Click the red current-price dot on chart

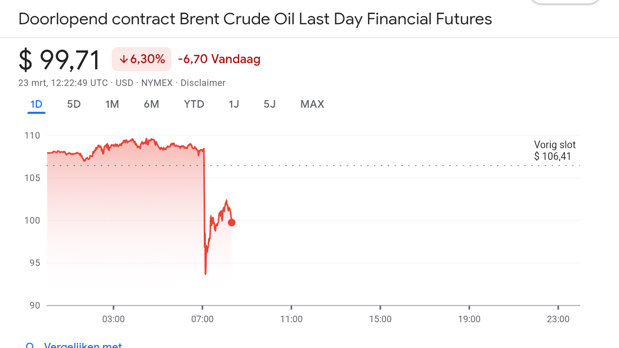232,223
